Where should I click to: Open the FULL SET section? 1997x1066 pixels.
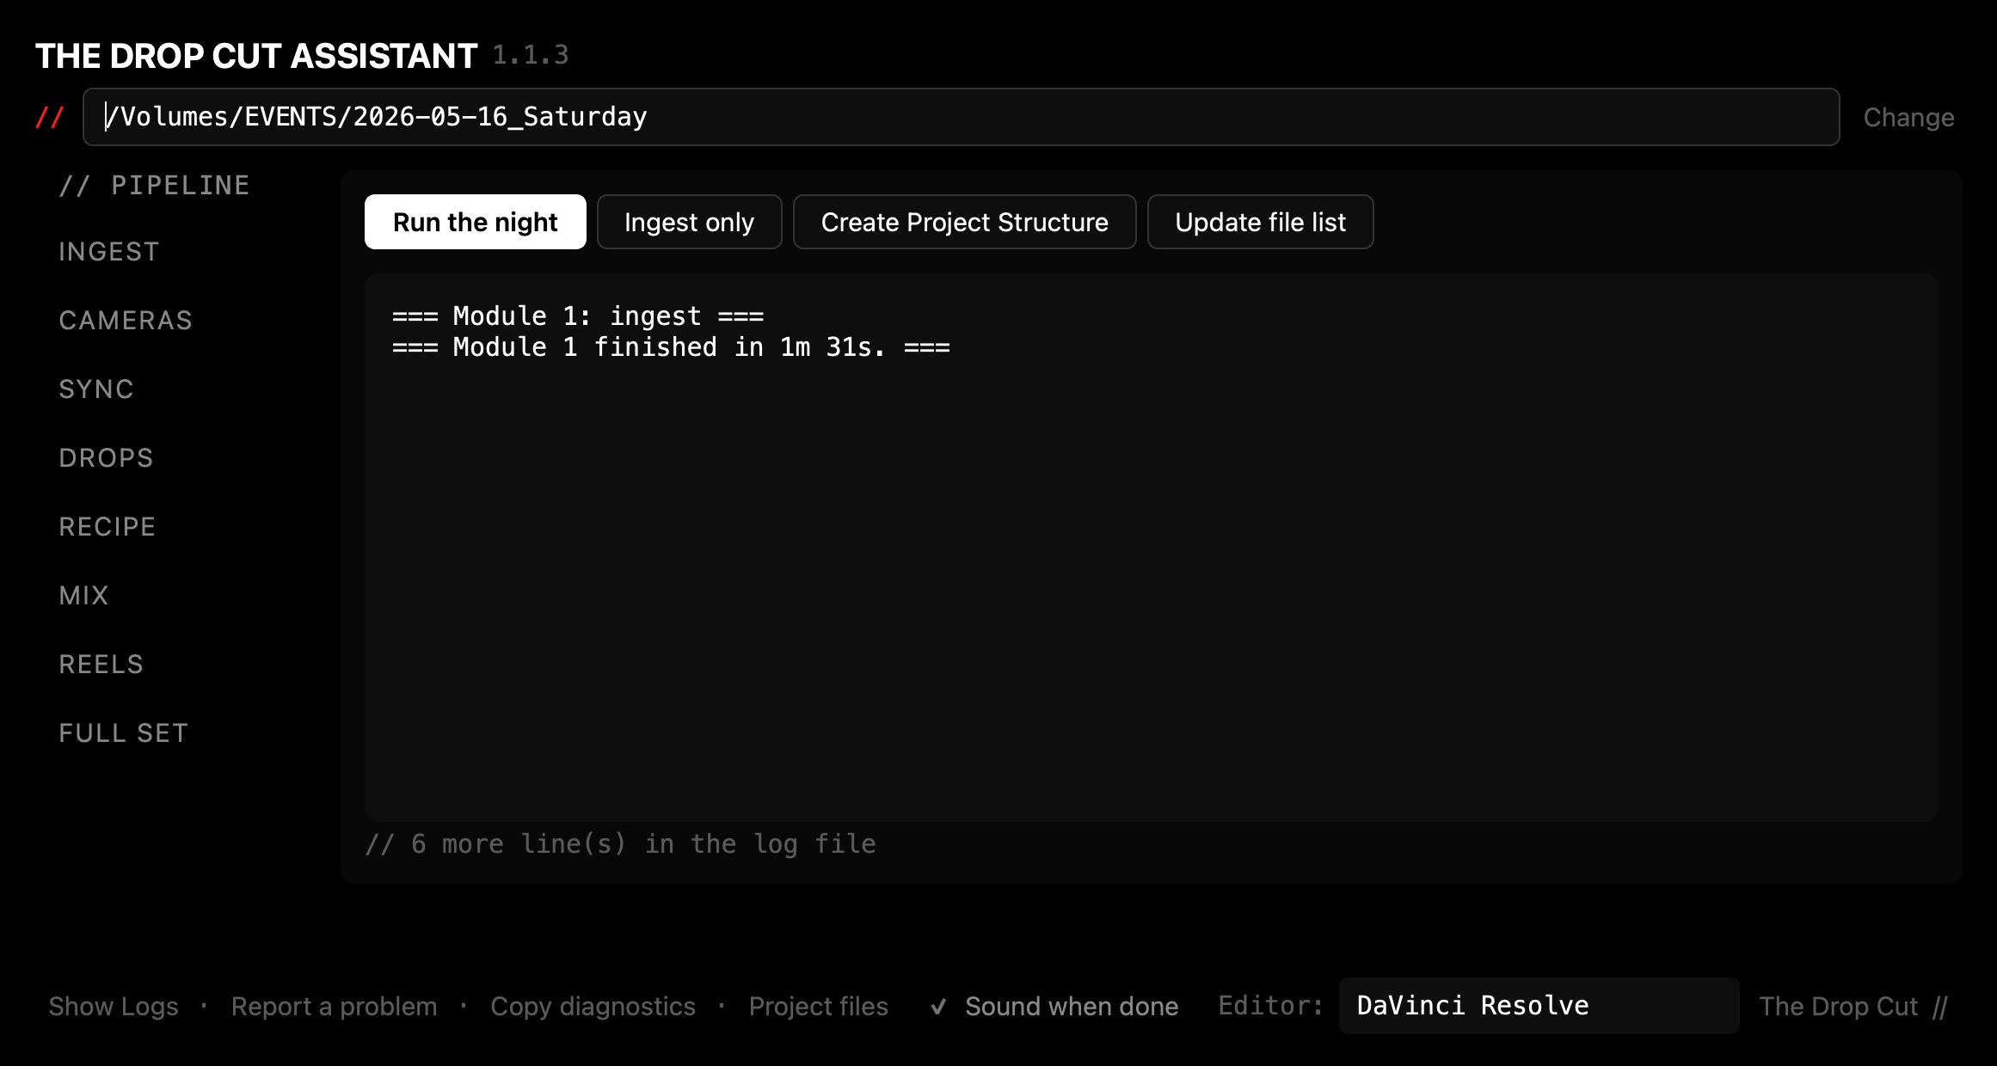point(123,732)
